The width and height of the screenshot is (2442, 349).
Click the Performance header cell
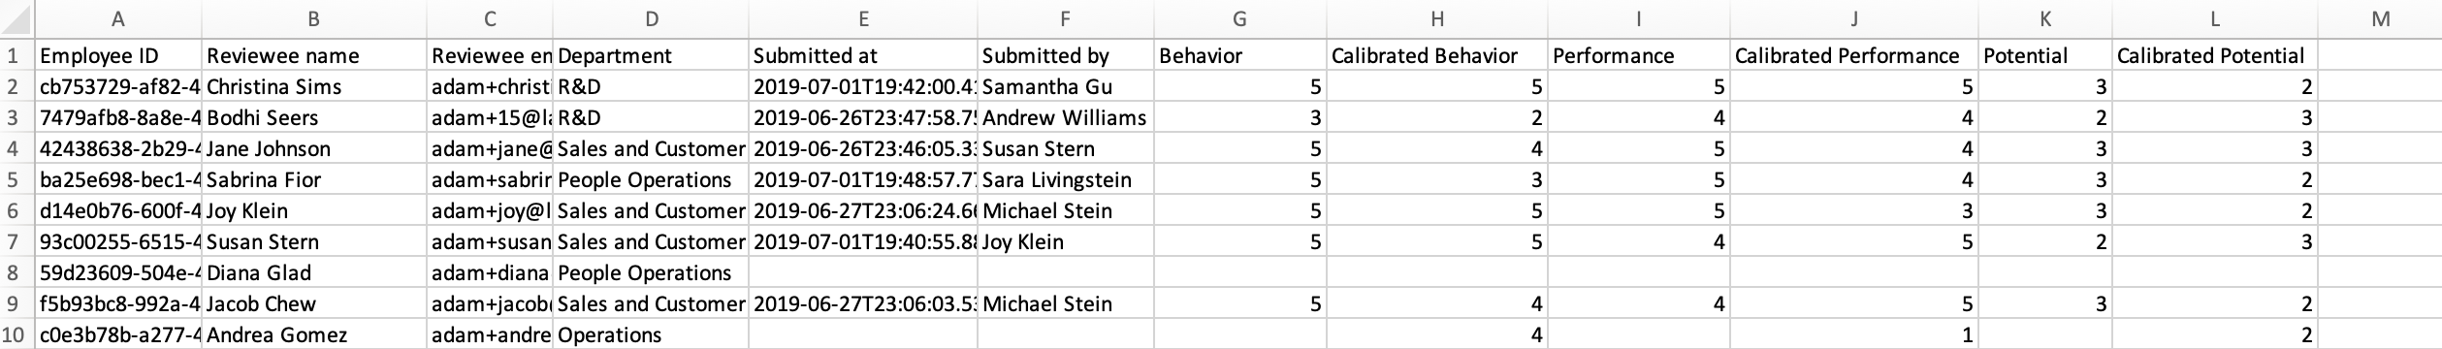pyautogui.click(x=1638, y=55)
